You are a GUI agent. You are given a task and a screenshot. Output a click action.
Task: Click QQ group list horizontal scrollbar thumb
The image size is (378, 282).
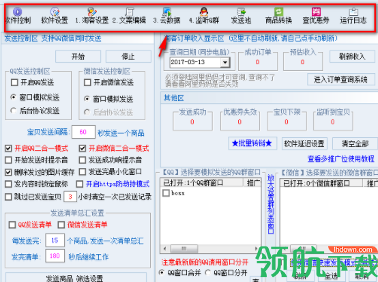184,249
